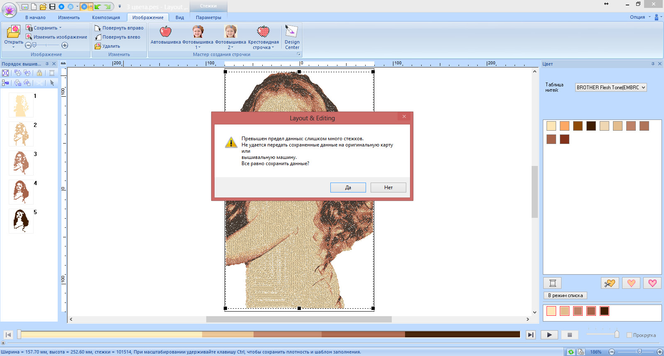Click the status bar zoom slider handle

click(640, 352)
